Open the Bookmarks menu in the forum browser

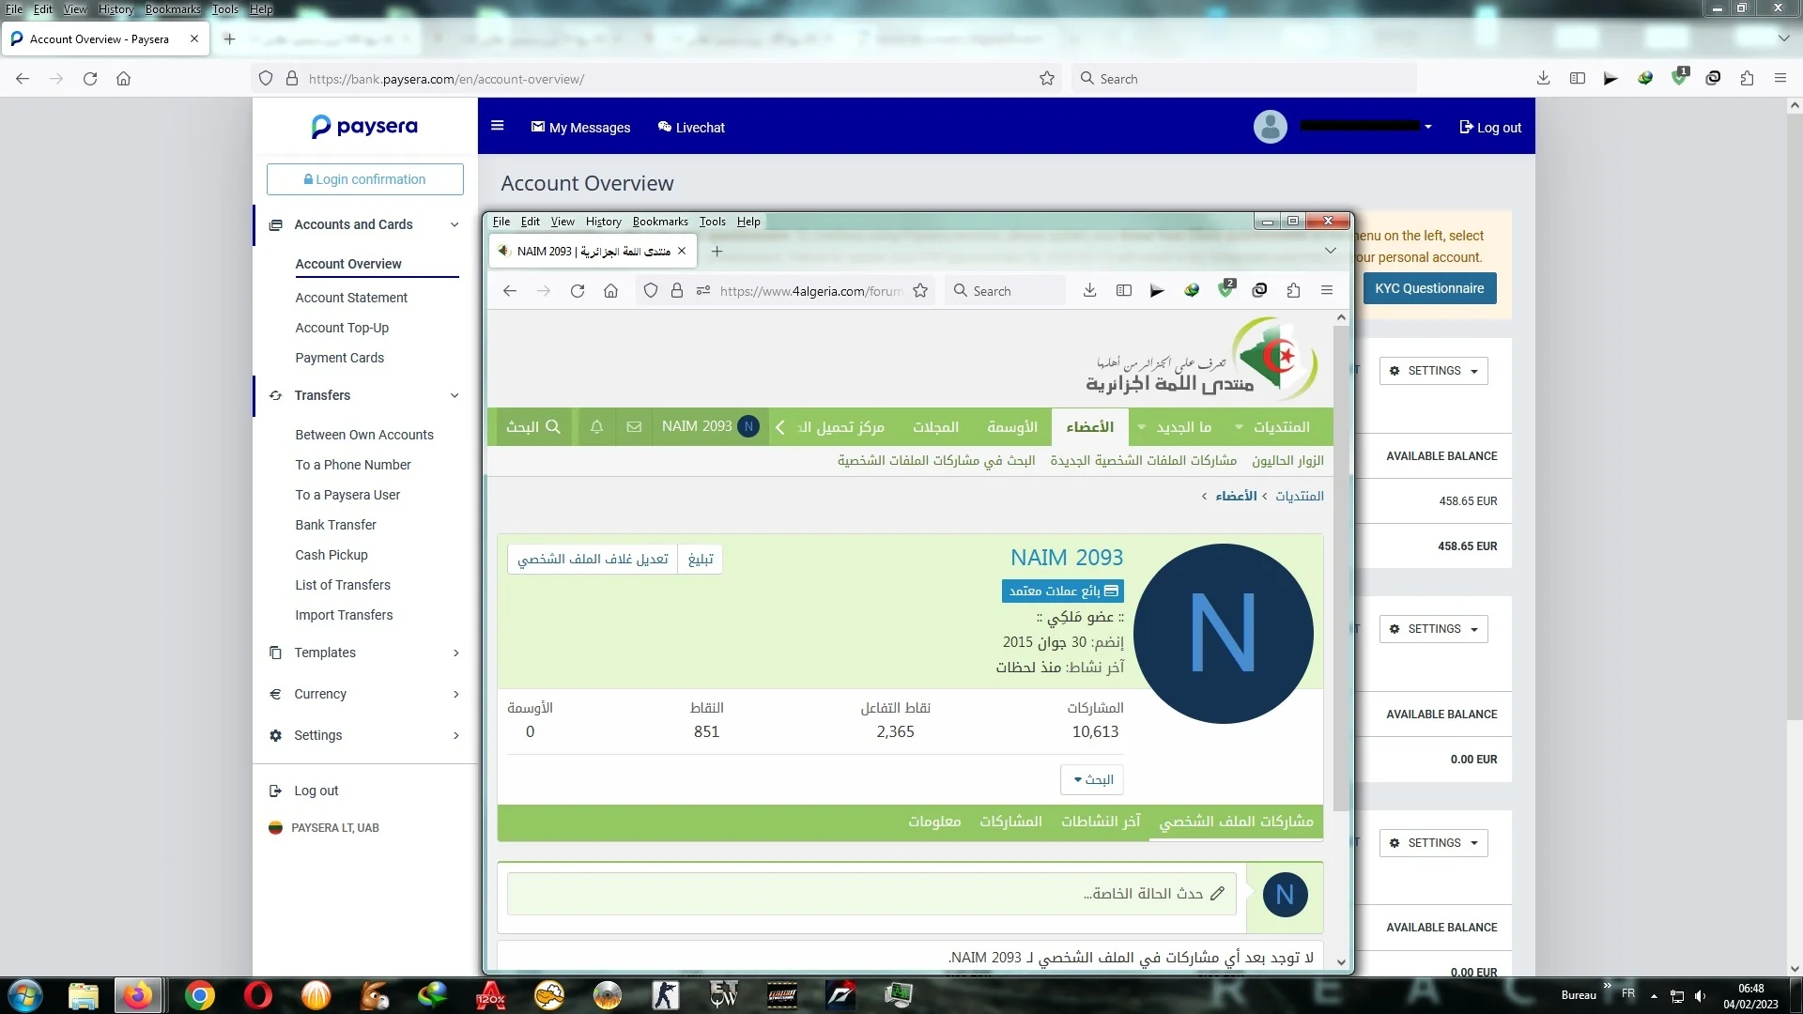click(x=659, y=222)
